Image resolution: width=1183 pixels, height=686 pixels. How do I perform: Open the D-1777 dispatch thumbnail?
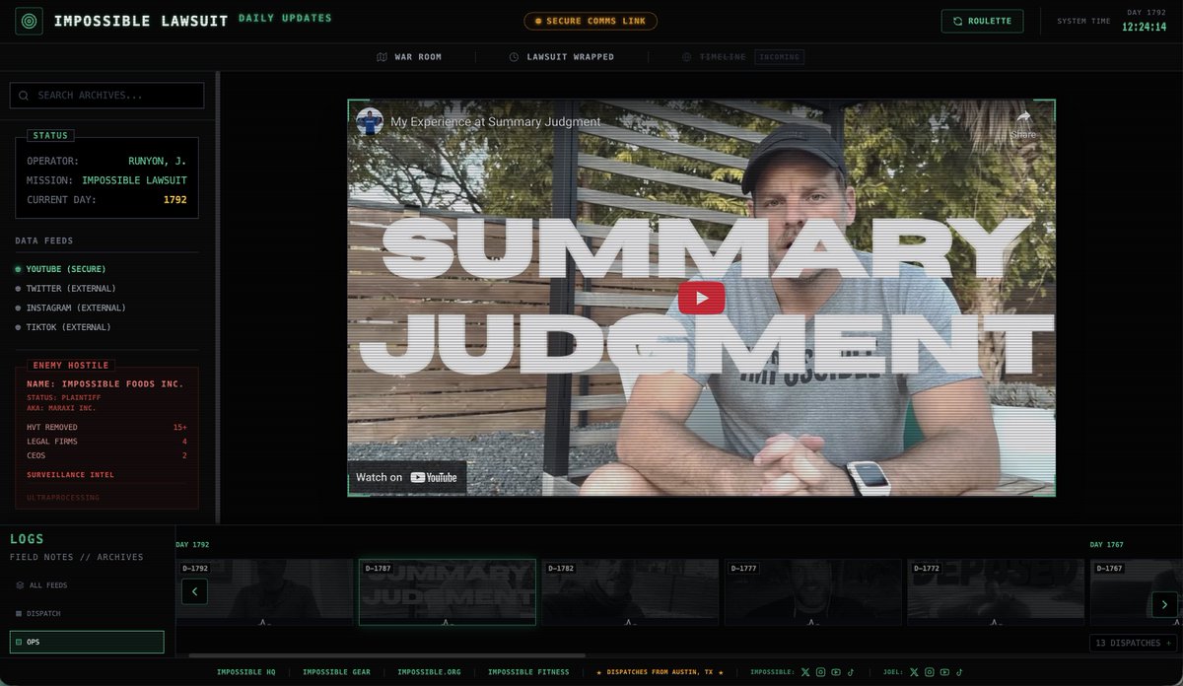(x=813, y=592)
